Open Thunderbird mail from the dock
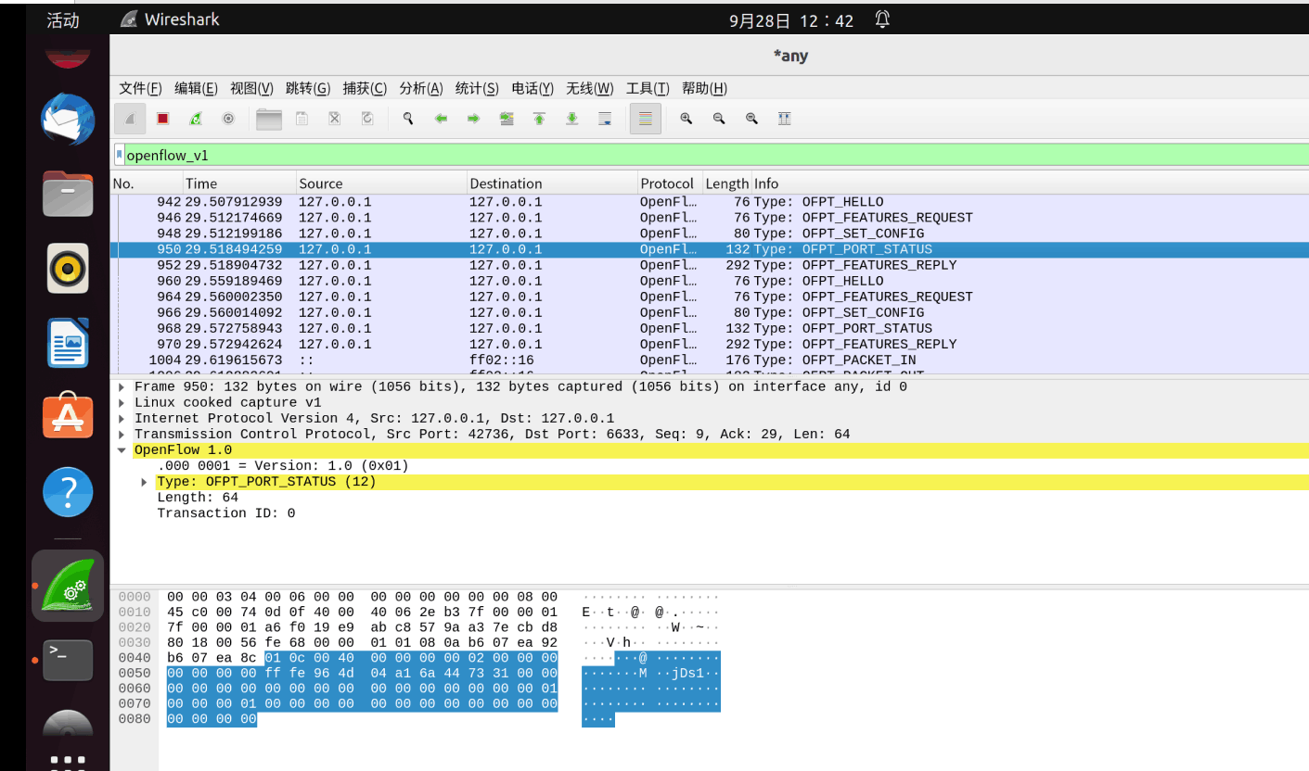 (67, 120)
